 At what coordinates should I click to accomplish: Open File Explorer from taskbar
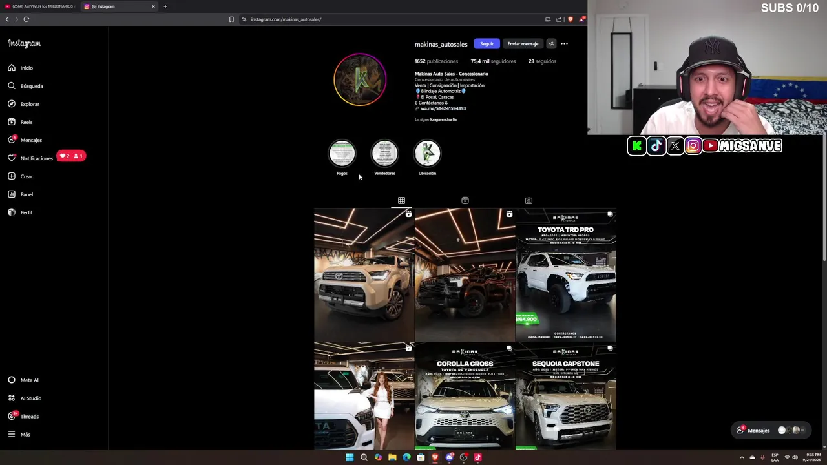coord(392,457)
